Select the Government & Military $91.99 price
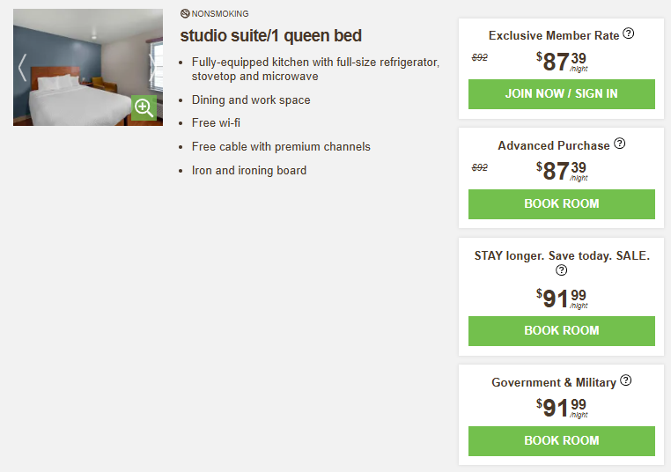This screenshot has height=472, width=671. pos(561,408)
